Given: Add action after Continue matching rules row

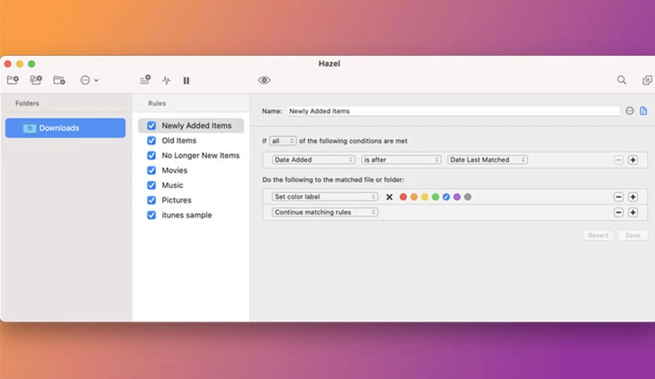Looking at the screenshot, I should click(633, 212).
